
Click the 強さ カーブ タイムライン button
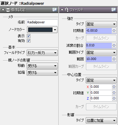point(101,38)
